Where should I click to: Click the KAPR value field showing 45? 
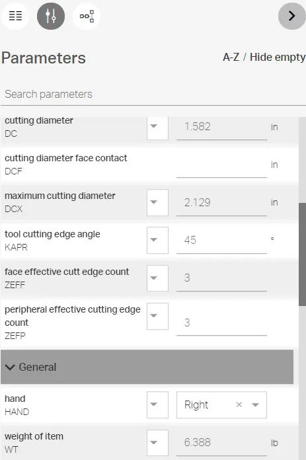coord(221,240)
